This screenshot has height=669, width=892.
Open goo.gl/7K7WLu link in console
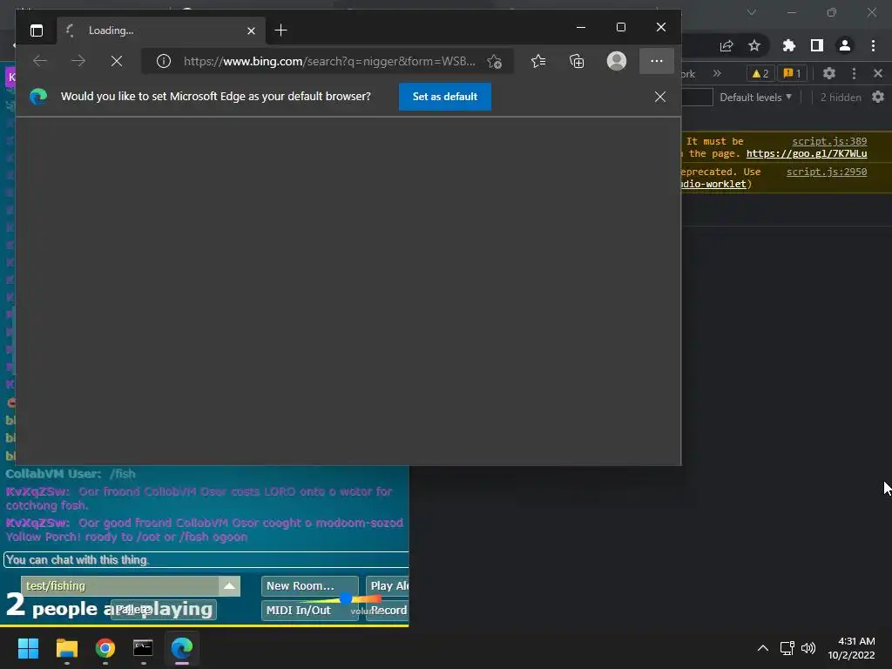click(807, 153)
